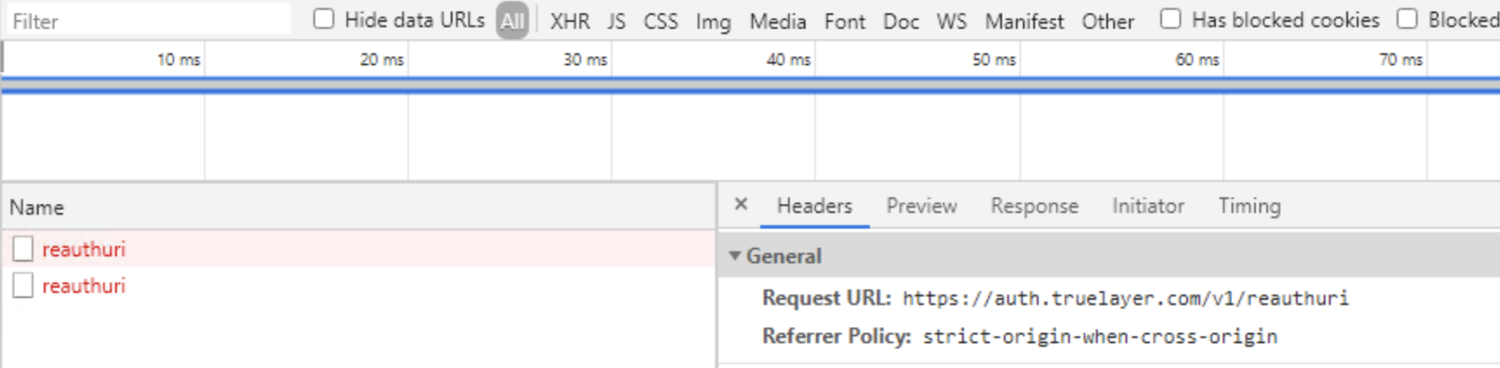Open the Initiator tab
This screenshot has width=1500, height=368.
click(1148, 206)
